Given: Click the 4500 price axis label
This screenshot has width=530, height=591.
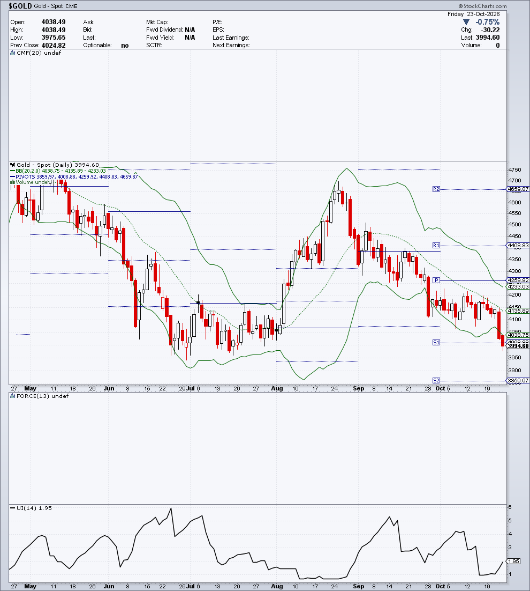Looking at the screenshot, I should point(514,225).
